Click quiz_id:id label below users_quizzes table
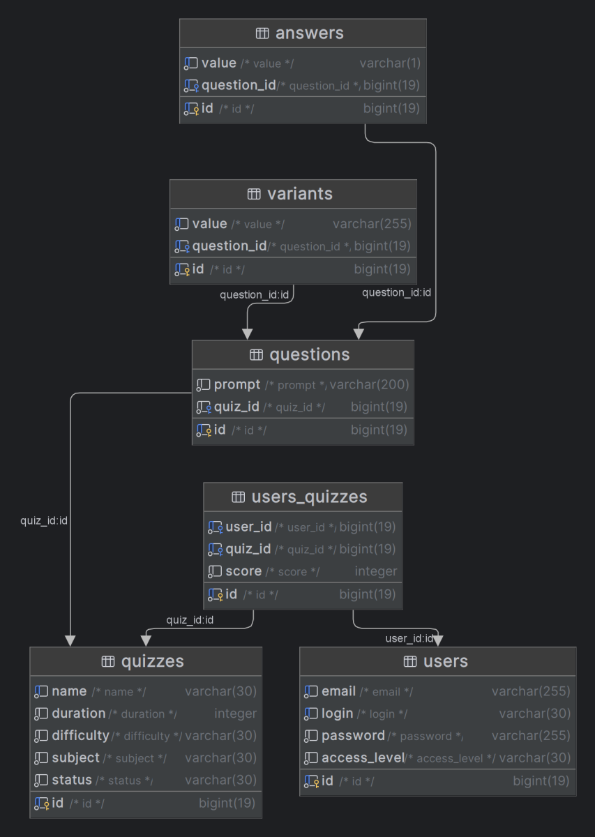 (x=190, y=619)
